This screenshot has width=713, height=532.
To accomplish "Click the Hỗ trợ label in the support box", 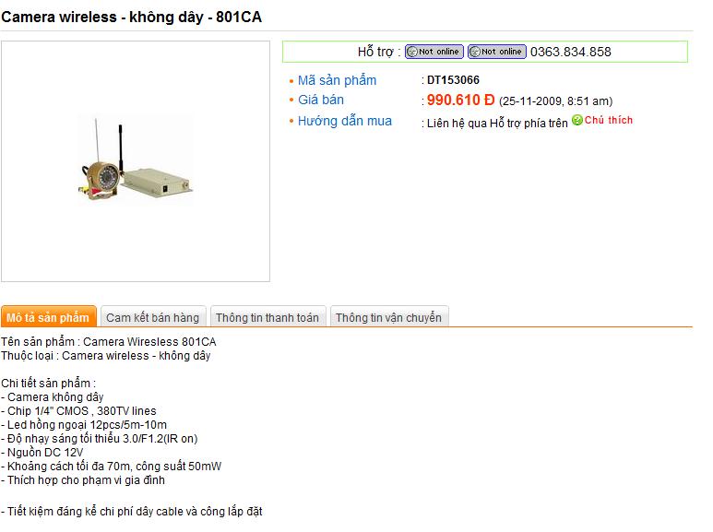I will [378, 52].
